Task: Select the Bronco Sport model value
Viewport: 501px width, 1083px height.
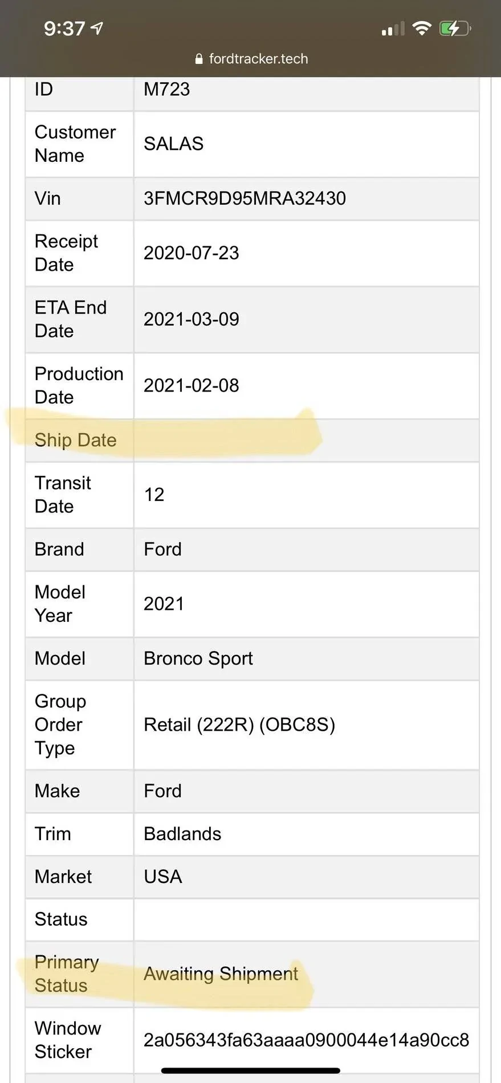Action: click(x=198, y=658)
